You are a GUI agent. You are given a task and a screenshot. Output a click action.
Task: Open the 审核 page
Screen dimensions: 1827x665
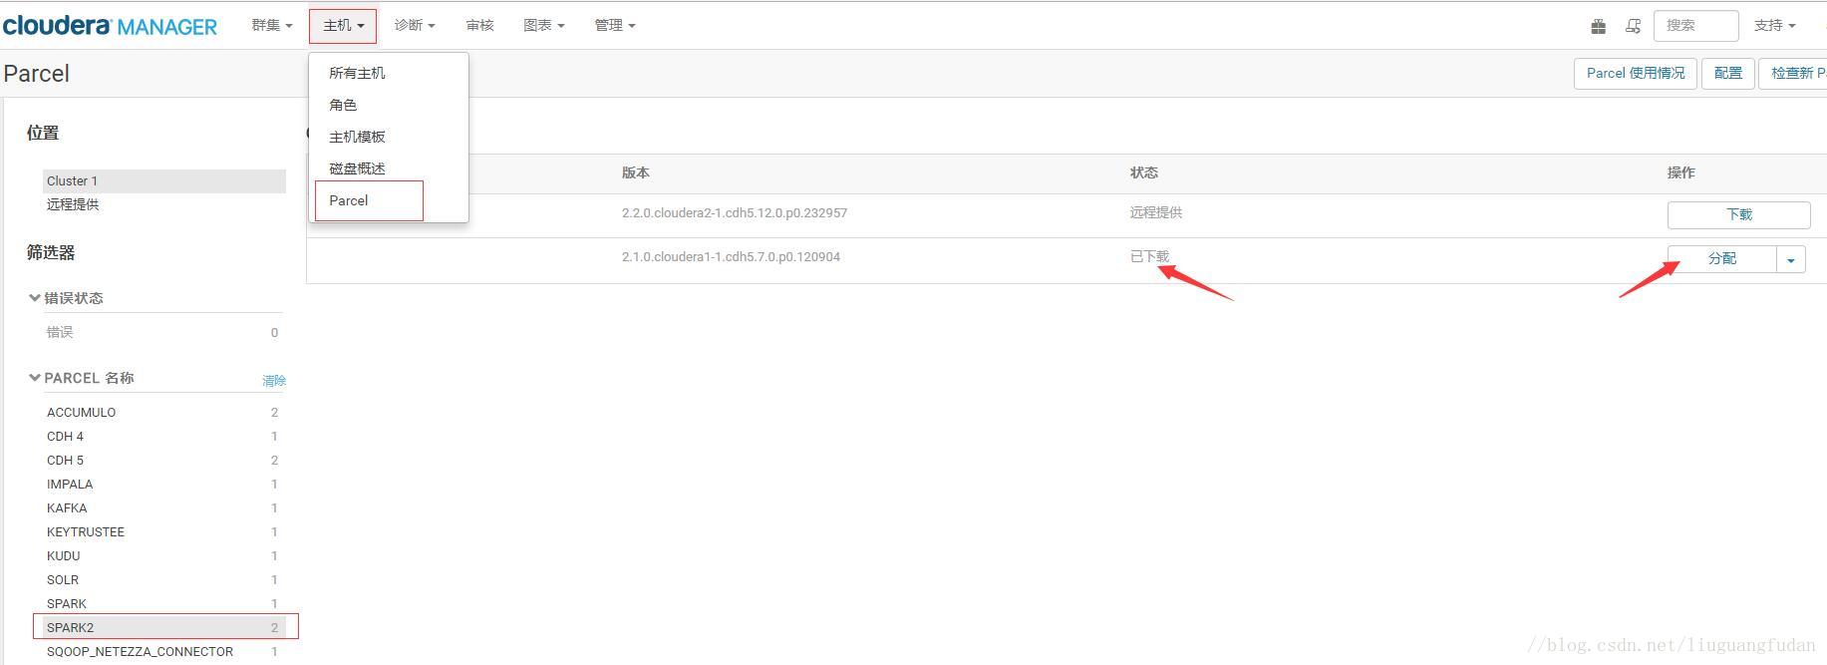point(479,26)
